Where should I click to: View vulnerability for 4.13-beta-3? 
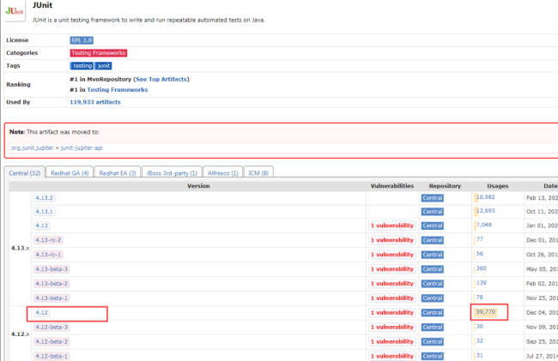(392, 269)
